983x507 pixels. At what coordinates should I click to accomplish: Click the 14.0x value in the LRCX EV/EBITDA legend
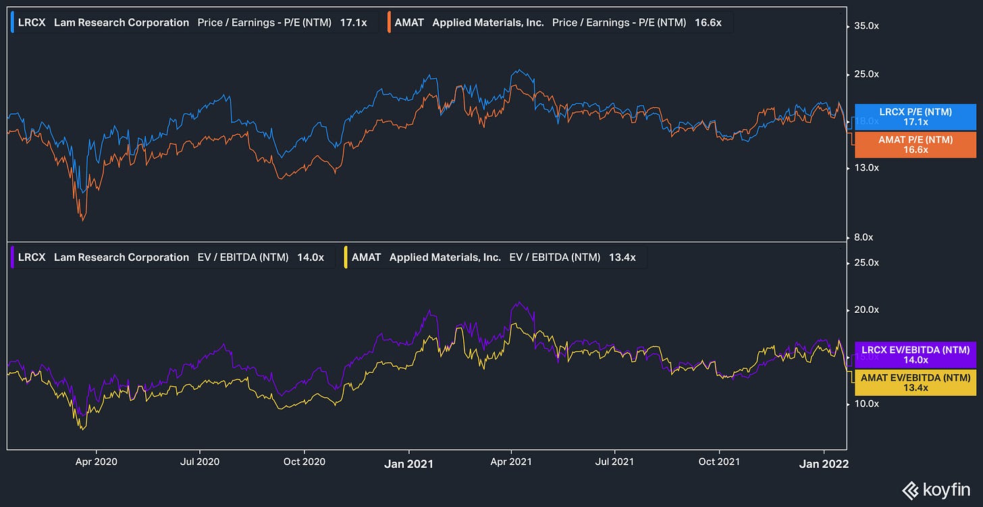(311, 257)
